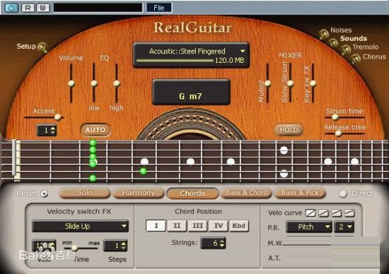The width and height of the screenshot is (389, 274).
Task: Select chord position III
Action: [197, 226]
